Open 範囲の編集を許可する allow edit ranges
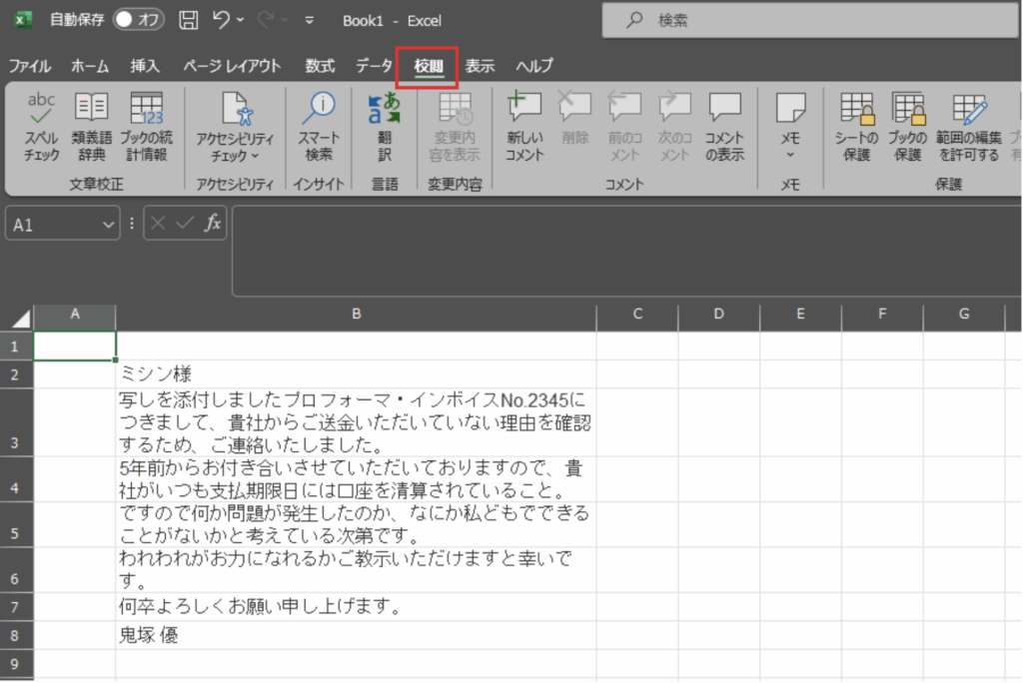Viewport: 1023px width, 683px height. [969, 127]
